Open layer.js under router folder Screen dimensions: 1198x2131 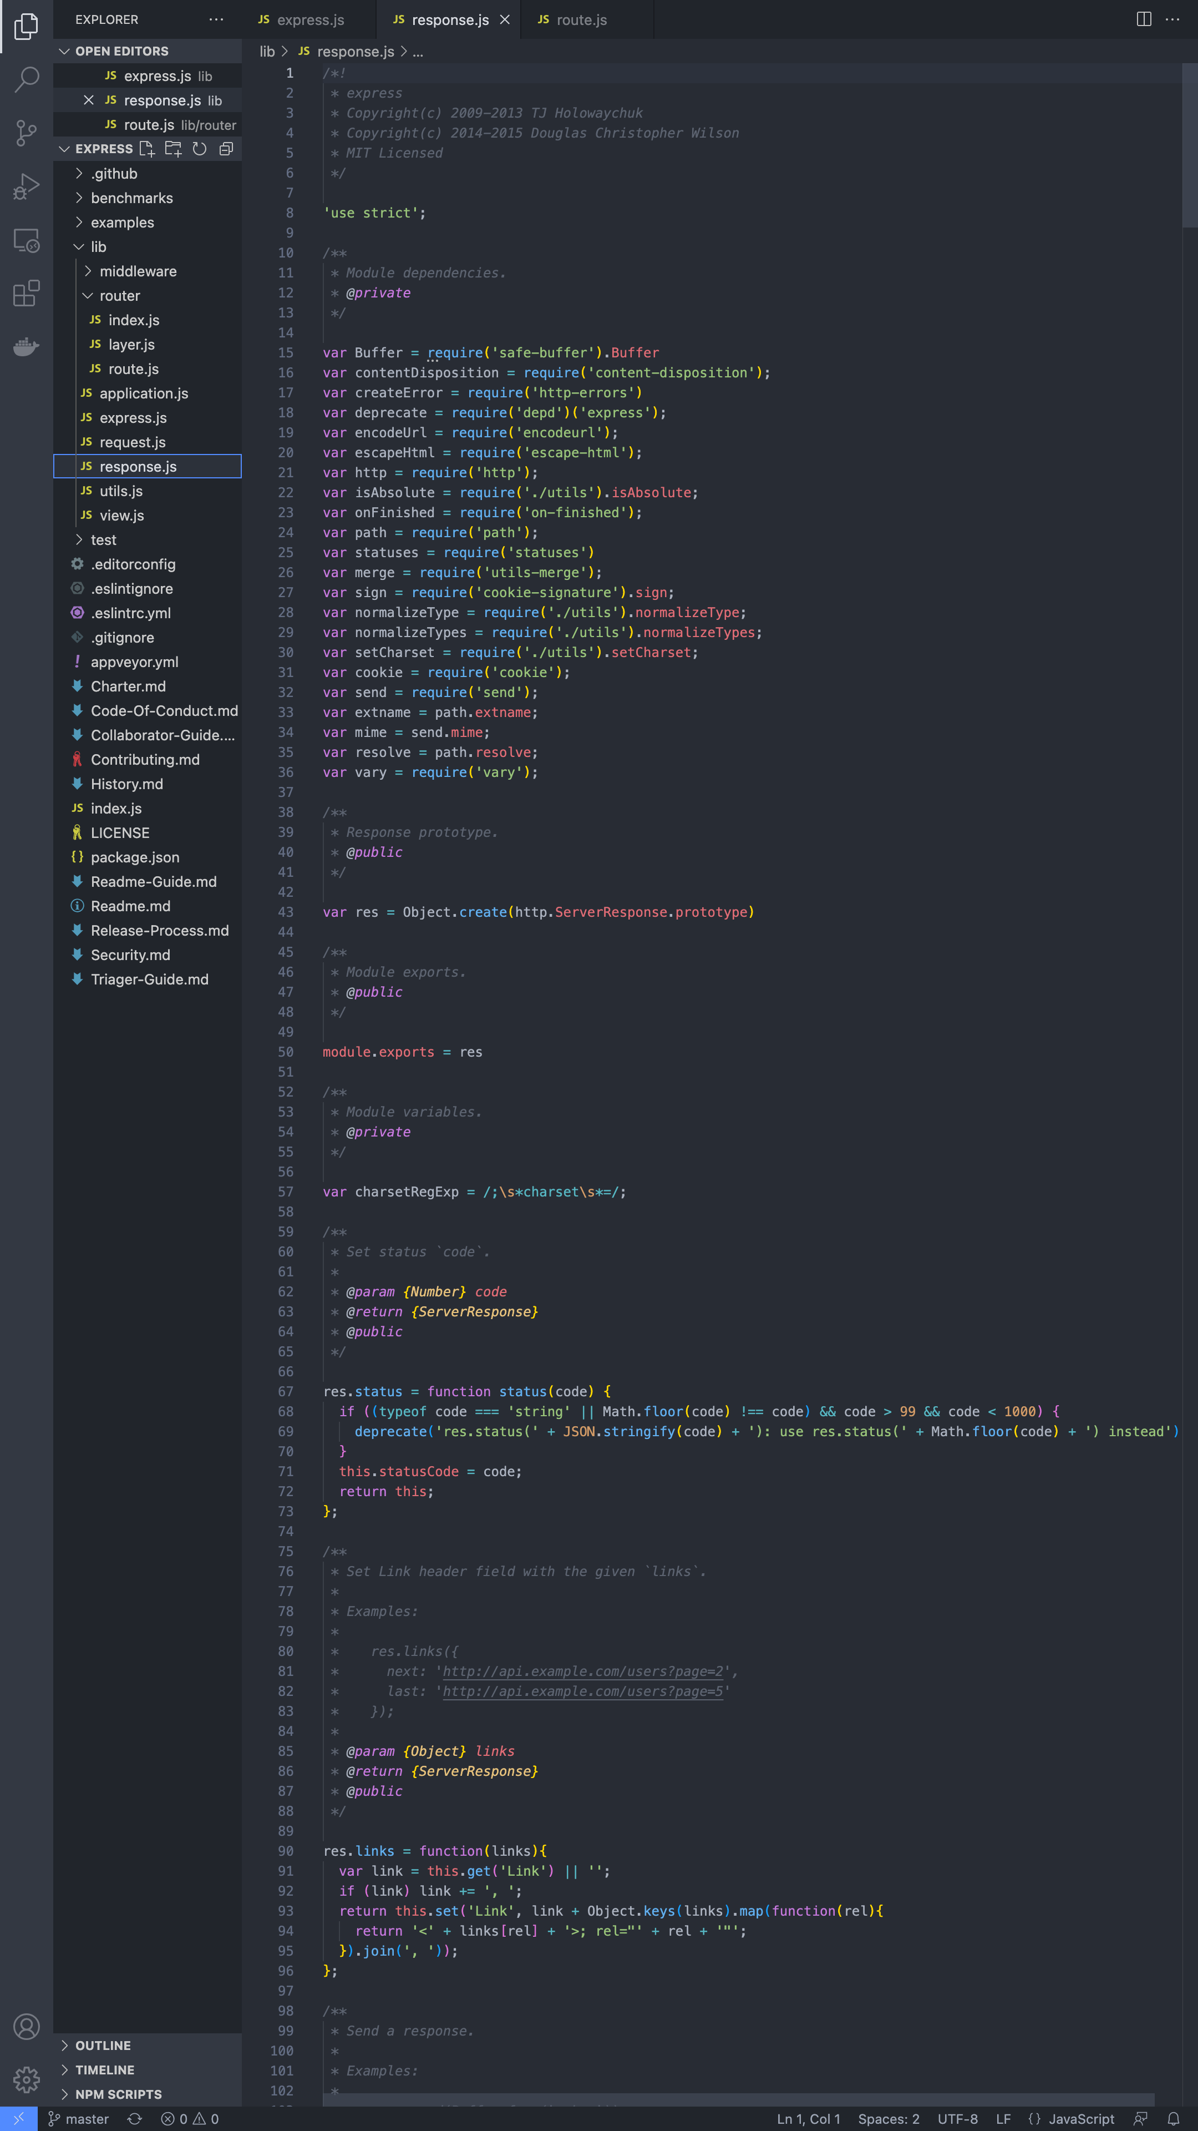point(147,344)
